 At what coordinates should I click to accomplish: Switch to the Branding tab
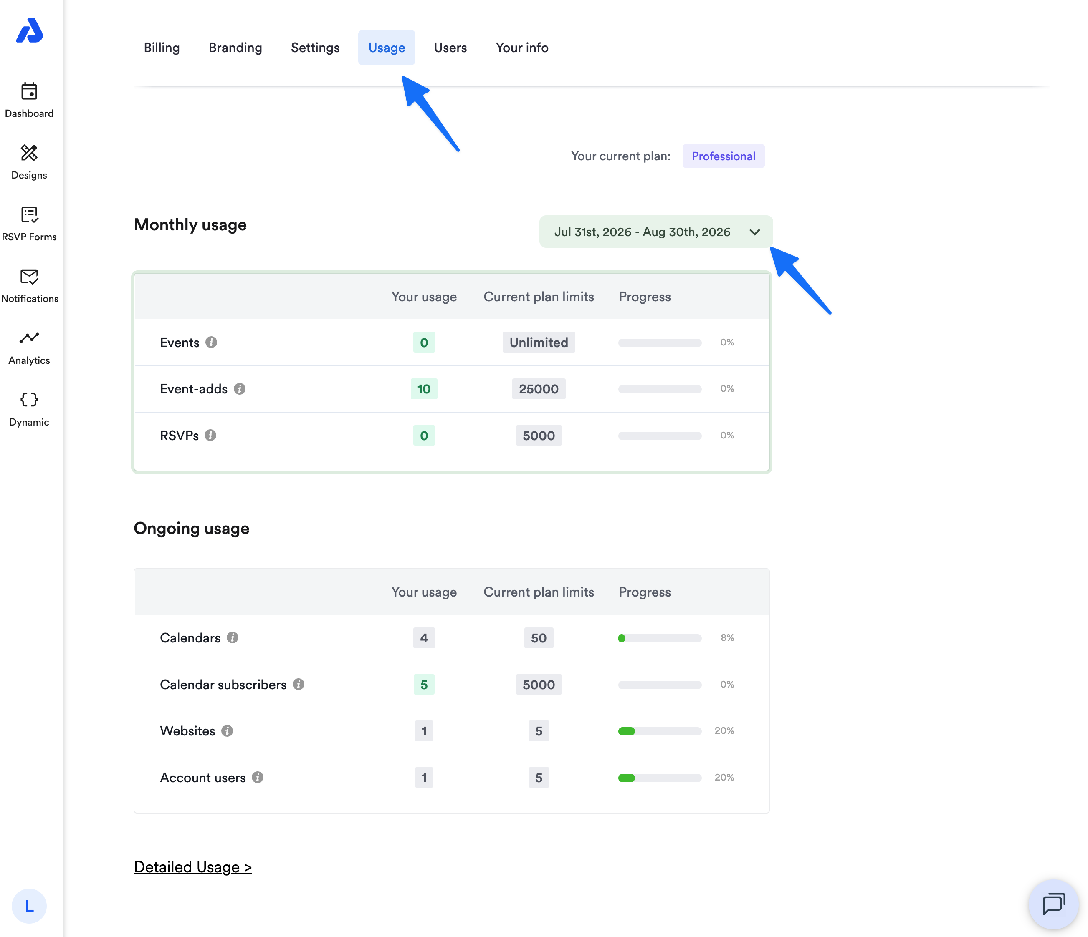pyautogui.click(x=235, y=48)
